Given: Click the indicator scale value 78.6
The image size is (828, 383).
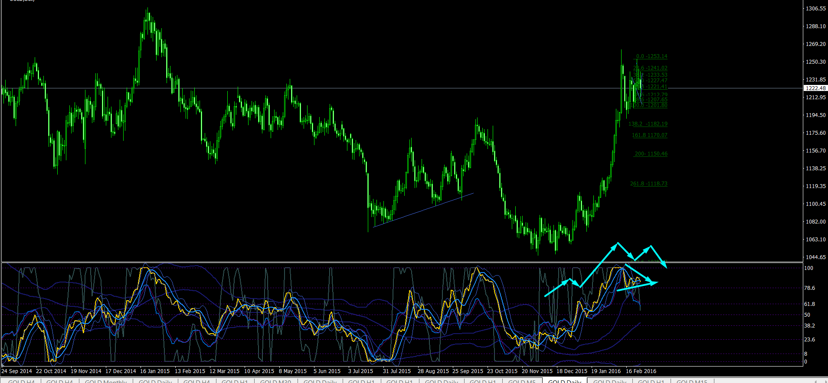Looking at the screenshot, I should [809, 288].
